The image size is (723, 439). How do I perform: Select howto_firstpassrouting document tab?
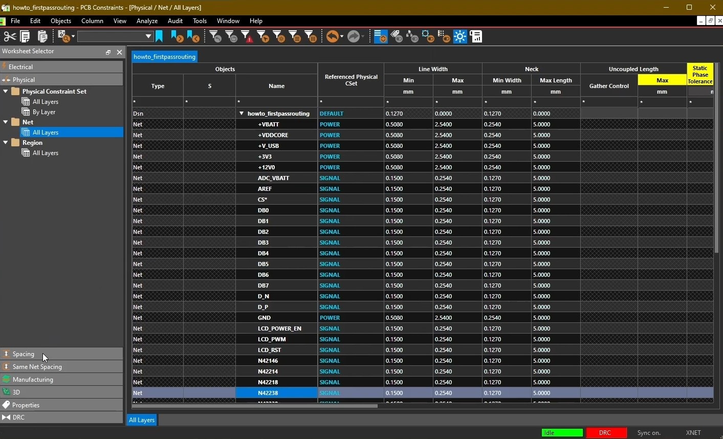[x=164, y=57]
